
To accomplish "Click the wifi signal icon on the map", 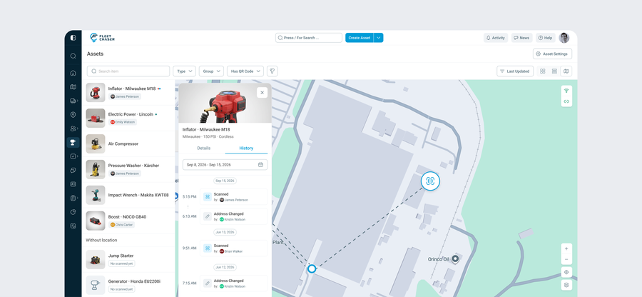I will (x=566, y=91).
